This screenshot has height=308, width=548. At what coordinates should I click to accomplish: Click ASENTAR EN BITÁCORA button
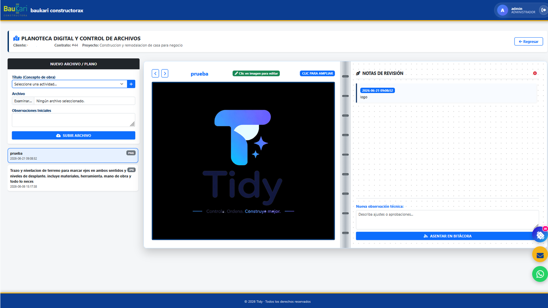point(447,236)
